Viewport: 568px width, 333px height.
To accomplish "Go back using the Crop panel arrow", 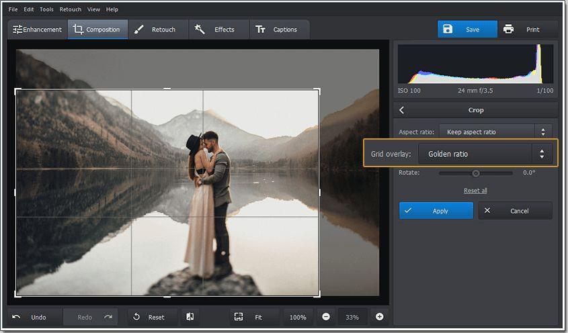I will 402,110.
